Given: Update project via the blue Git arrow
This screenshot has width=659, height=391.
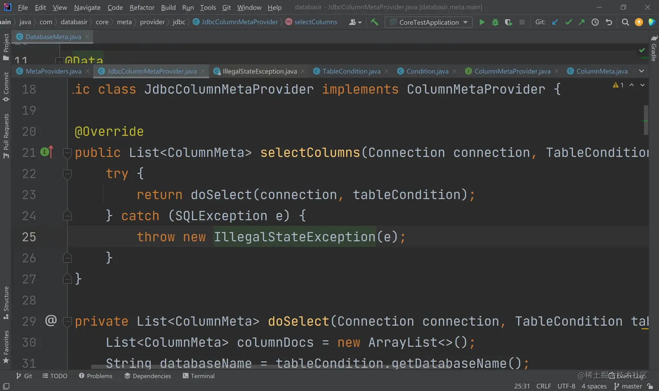Looking at the screenshot, I should tap(555, 22).
